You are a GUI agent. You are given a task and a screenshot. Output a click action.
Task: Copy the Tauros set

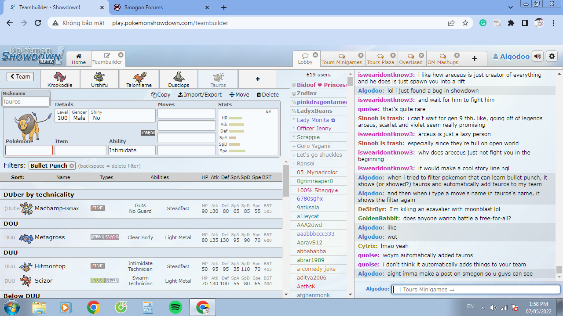(x=161, y=95)
